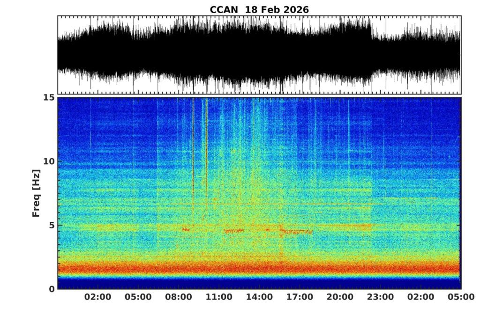This screenshot has height=314, width=480.
Task: Select the 15 Hz frequency tick label
Action: point(49,97)
